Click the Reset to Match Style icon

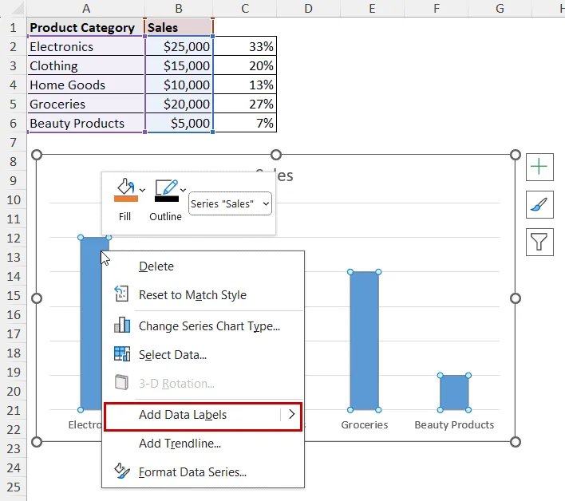click(121, 294)
